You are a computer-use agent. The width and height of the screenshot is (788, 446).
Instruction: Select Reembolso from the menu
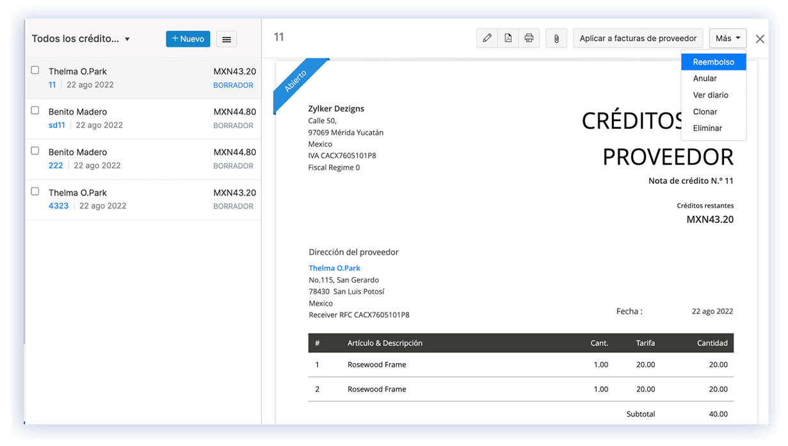pos(712,62)
